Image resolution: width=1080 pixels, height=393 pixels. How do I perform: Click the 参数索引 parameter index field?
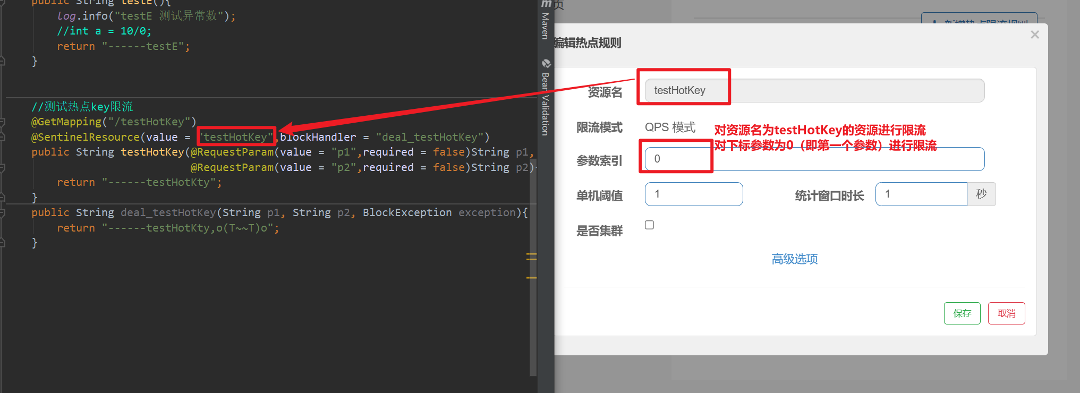tap(814, 159)
